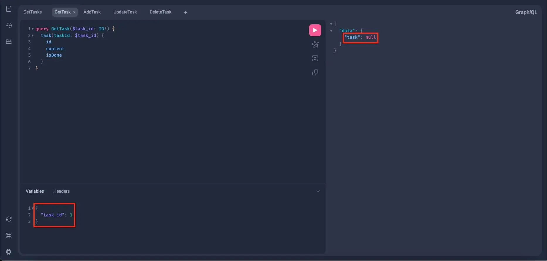This screenshot has height=261, width=547.
Task: Add a new query tab
Action: [x=185, y=12]
